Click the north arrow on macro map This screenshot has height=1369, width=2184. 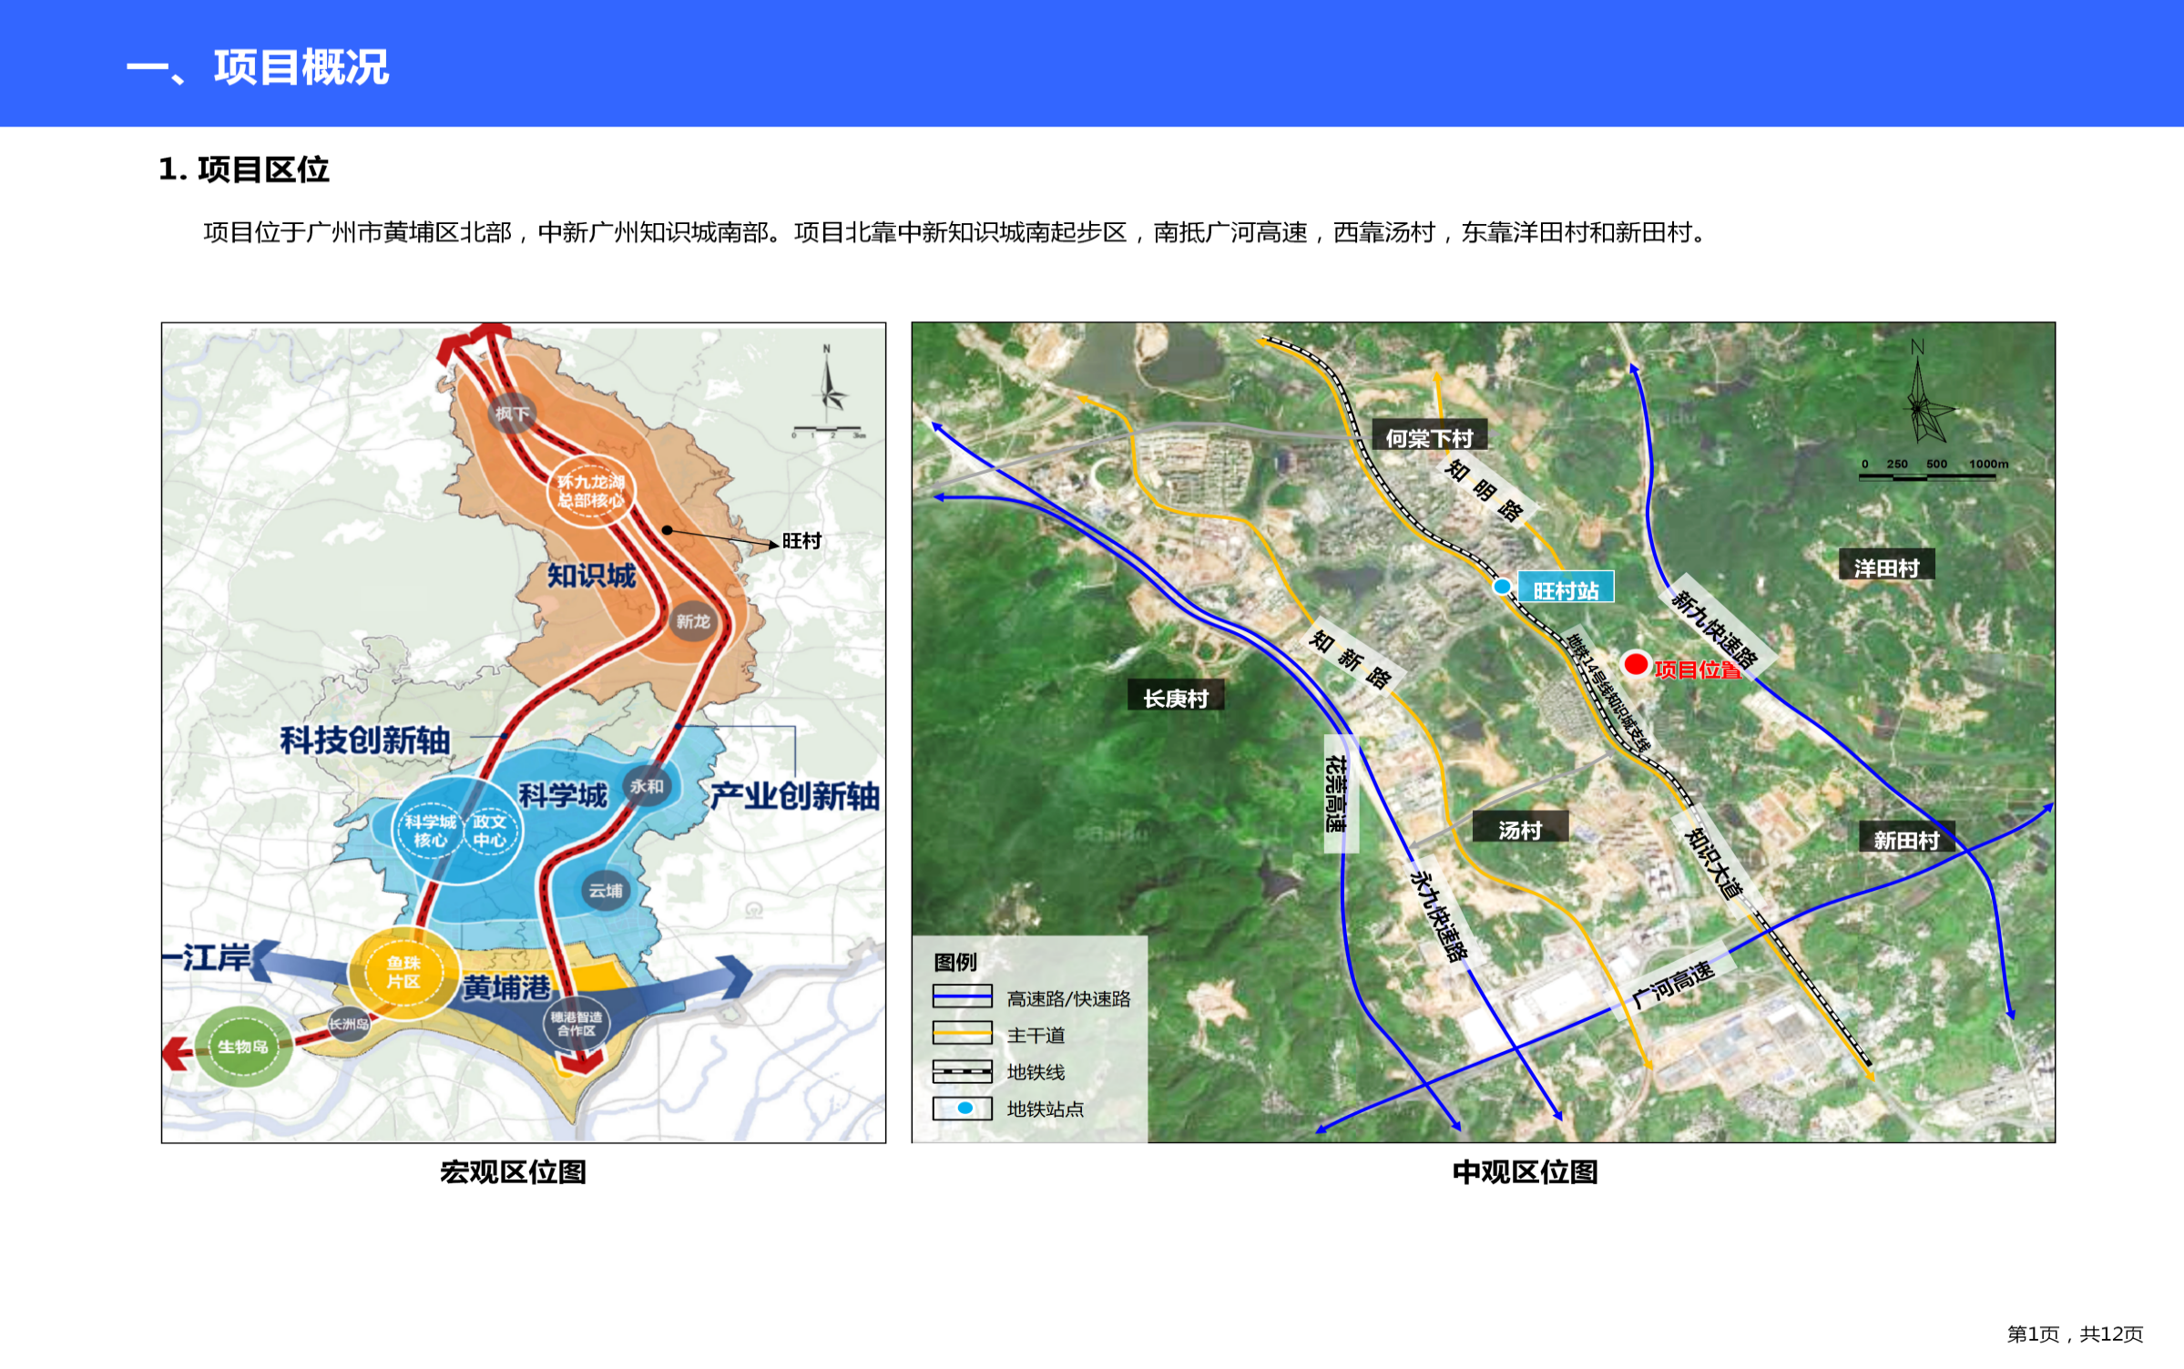coord(830,380)
